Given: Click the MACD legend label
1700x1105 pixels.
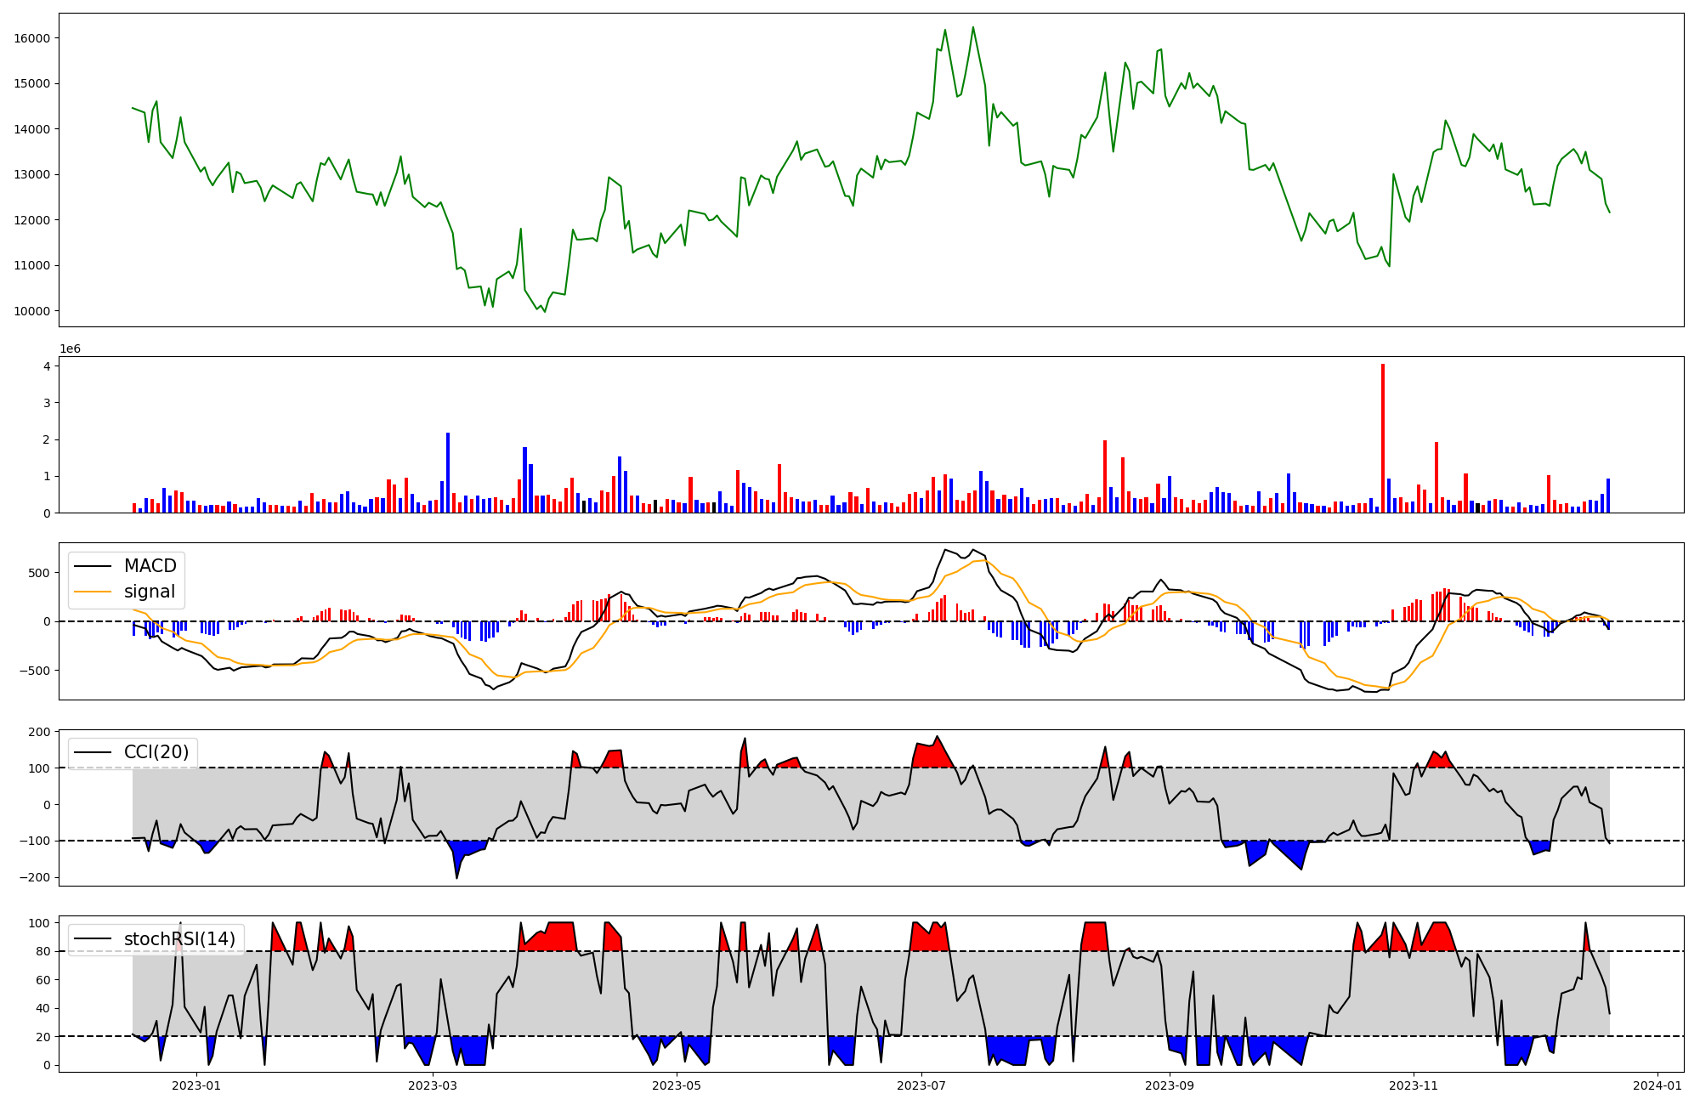Looking at the screenshot, I should coord(150,566).
